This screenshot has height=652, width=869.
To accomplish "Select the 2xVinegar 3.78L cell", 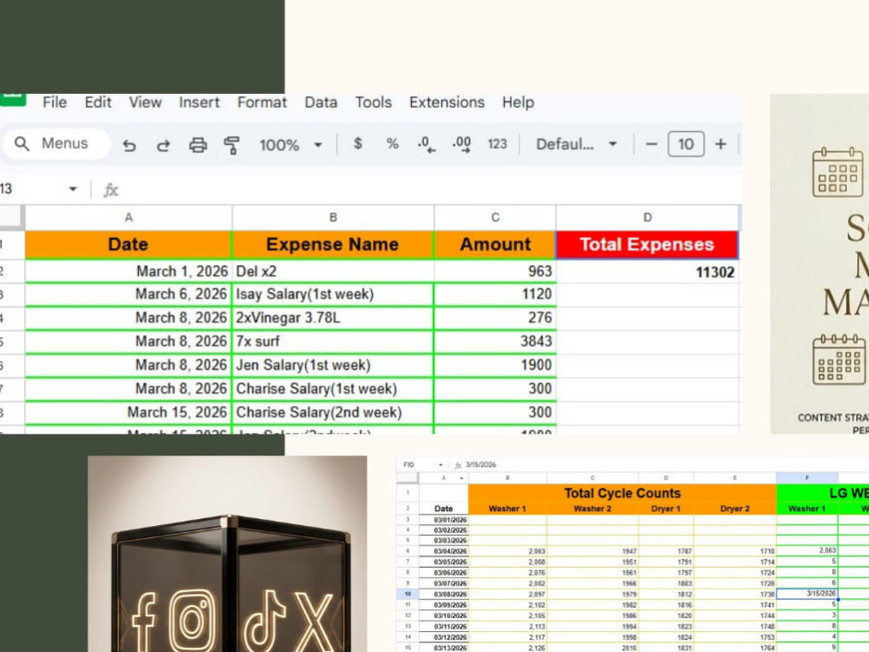I will [333, 317].
